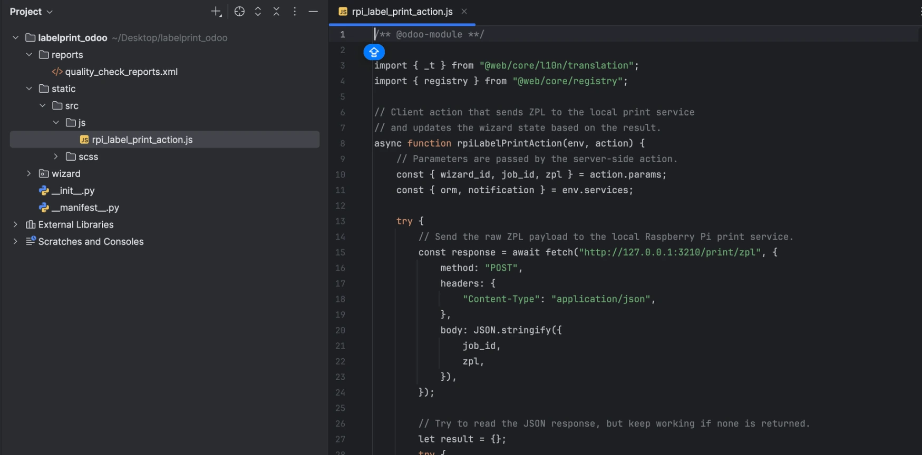Image resolution: width=922 pixels, height=455 pixels.
Task: Expand the wizard folder
Action: 29,173
